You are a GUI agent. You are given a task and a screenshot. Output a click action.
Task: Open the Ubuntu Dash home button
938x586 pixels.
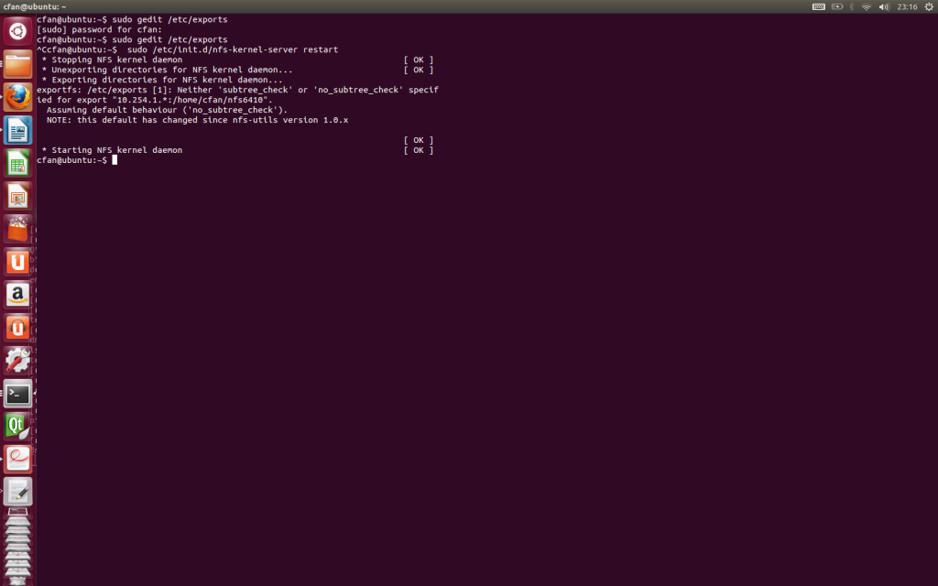pyautogui.click(x=18, y=31)
